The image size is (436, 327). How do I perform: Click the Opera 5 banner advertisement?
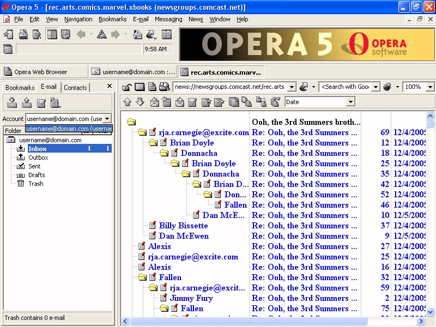[x=307, y=45]
